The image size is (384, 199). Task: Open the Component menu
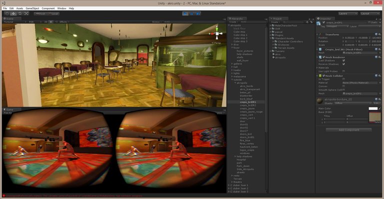[x=48, y=8]
